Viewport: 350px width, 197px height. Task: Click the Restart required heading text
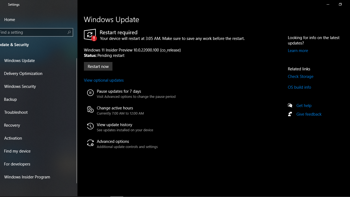(119, 32)
